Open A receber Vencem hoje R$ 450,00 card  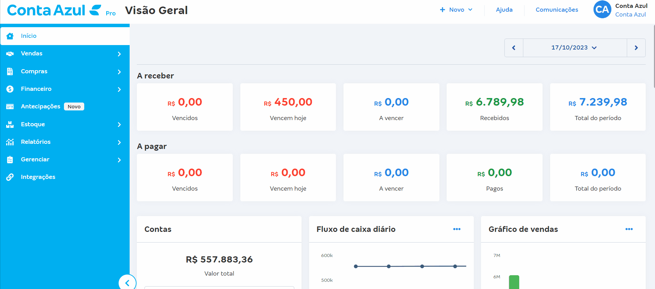(288, 107)
